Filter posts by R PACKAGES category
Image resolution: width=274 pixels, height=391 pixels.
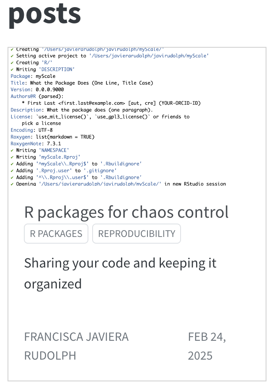coord(56,234)
